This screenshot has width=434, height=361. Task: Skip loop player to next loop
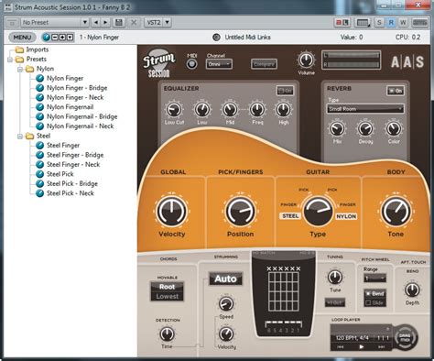tap(381, 347)
